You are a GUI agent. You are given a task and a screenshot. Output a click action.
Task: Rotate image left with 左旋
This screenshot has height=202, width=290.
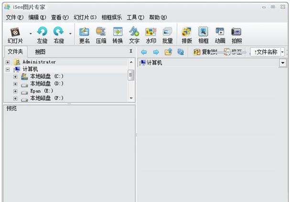point(42,35)
